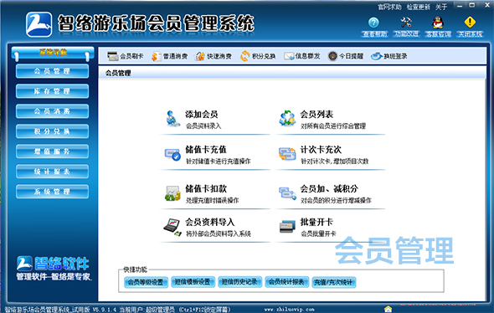Visit www.zhiluovip.com link in status bar
The image size is (494, 313).
(x=289, y=310)
